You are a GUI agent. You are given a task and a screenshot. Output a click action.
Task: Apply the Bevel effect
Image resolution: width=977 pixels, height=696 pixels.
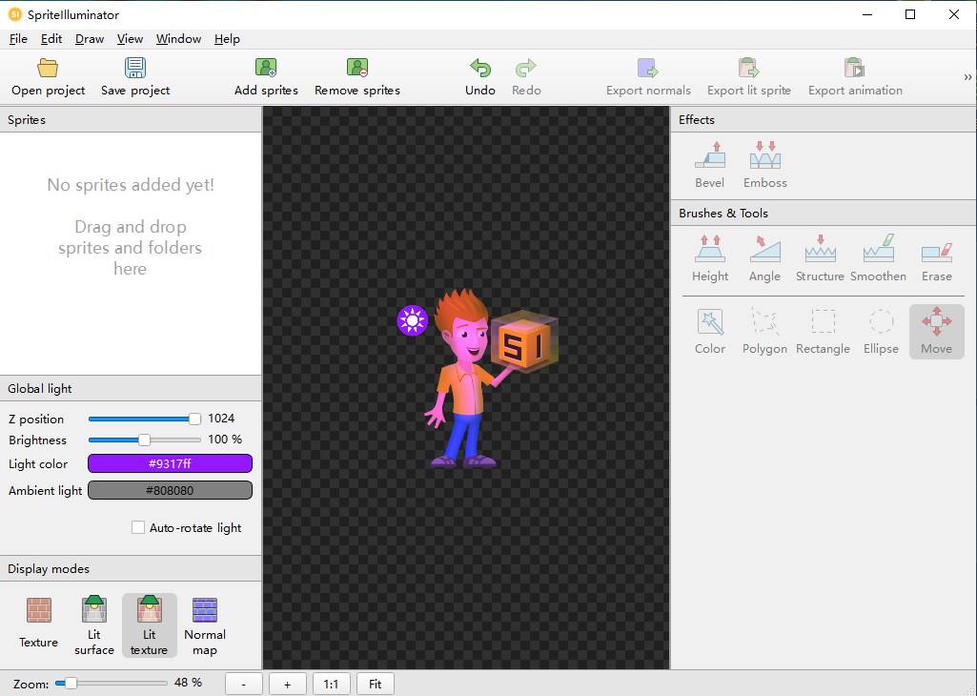[x=709, y=156]
